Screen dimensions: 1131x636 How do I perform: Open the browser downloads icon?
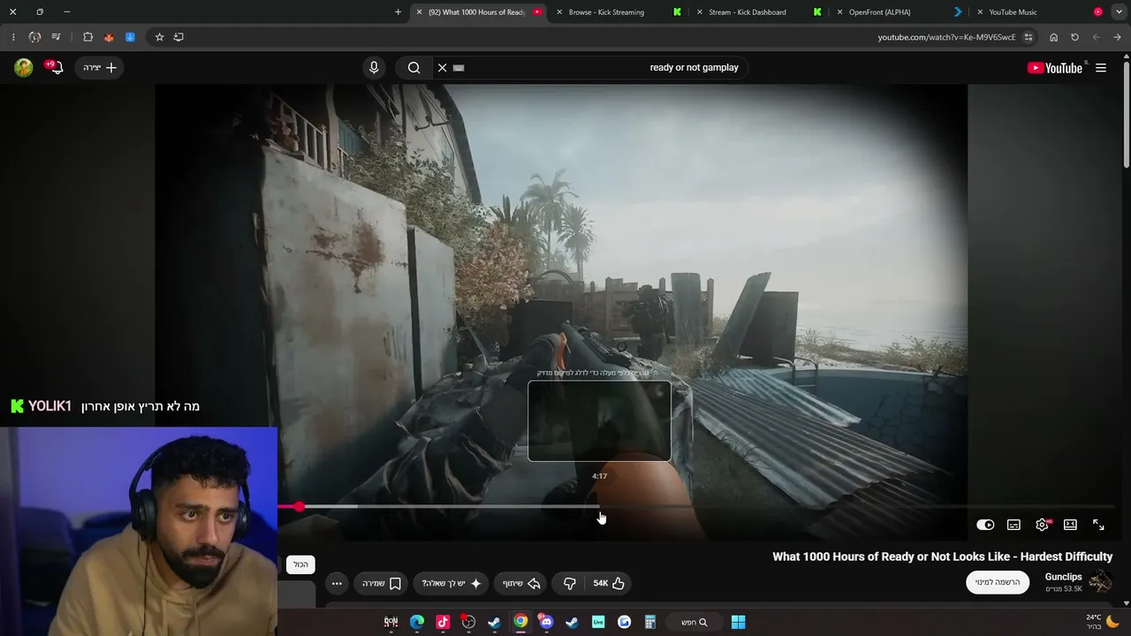click(x=130, y=37)
